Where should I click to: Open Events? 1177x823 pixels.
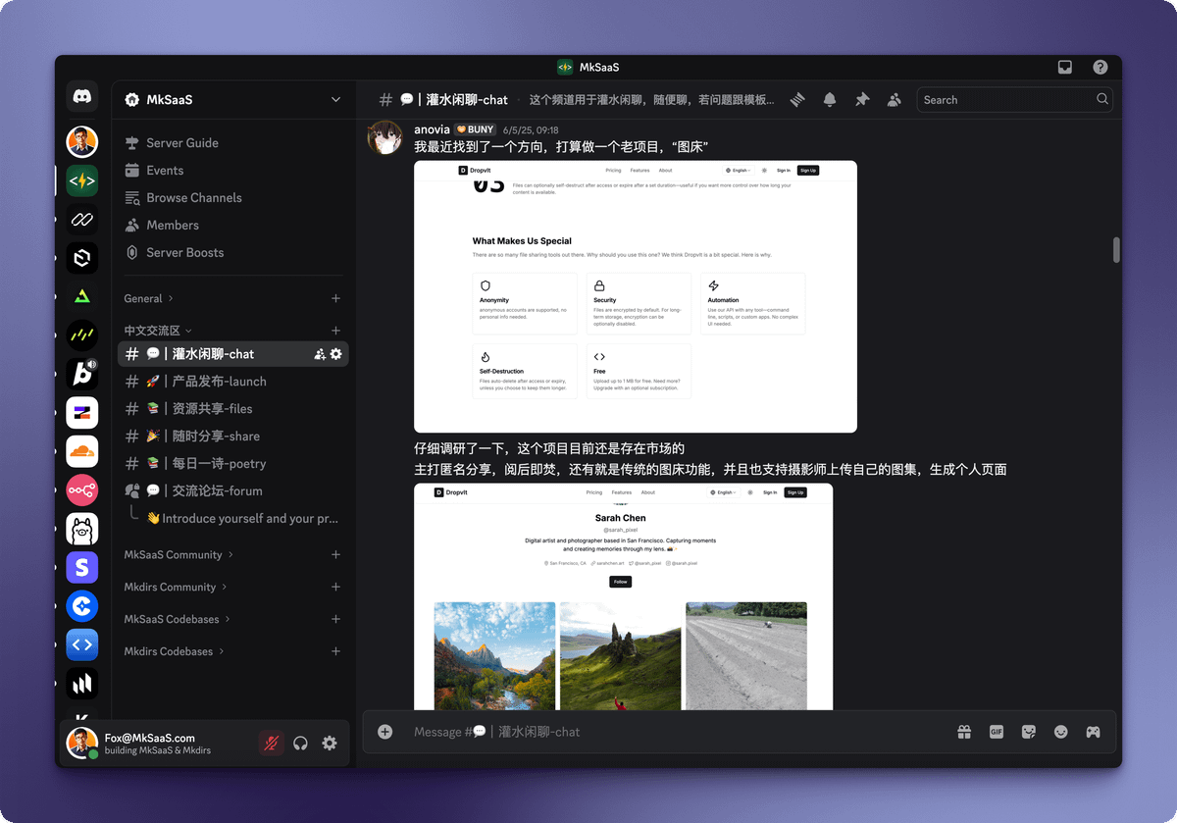coord(233,170)
